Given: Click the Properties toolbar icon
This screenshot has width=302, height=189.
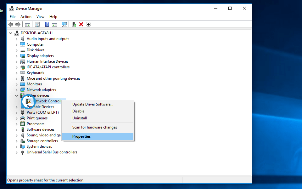Looking at the screenshot, I should pyautogui.click(x=37, y=24).
